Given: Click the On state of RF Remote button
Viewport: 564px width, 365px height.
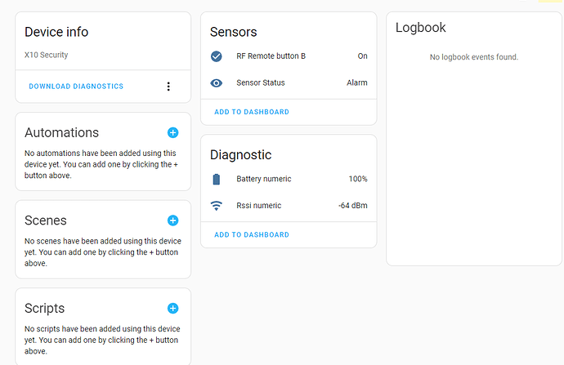Looking at the screenshot, I should pos(362,56).
